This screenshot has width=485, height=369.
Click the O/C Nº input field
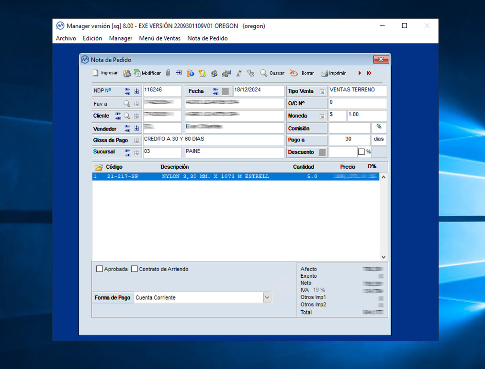358,103
